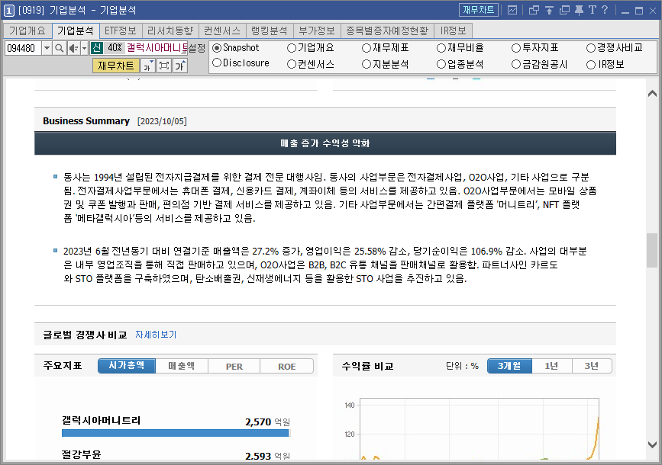Select the 매출액 indicator tab

(x=182, y=366)
